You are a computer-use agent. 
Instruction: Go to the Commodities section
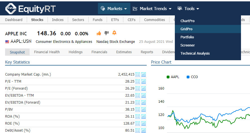coord(155,20)
